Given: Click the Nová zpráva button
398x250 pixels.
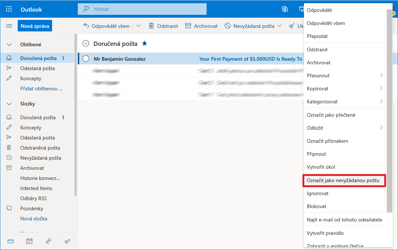Looking at the screenshot, I should (x=35, y=26).
